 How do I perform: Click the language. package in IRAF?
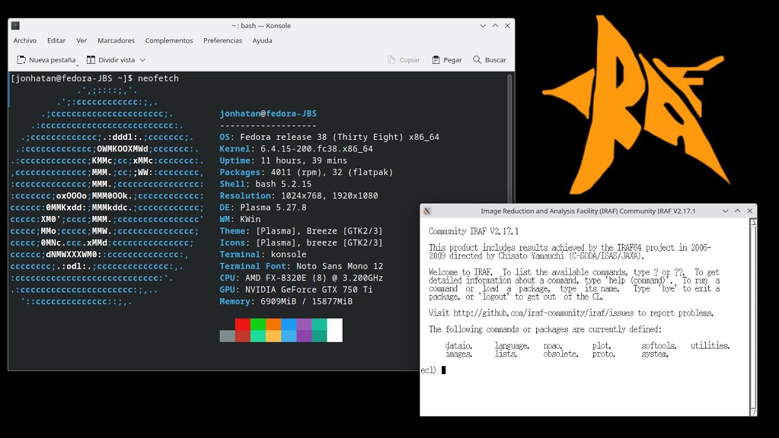tap(512, 346)
